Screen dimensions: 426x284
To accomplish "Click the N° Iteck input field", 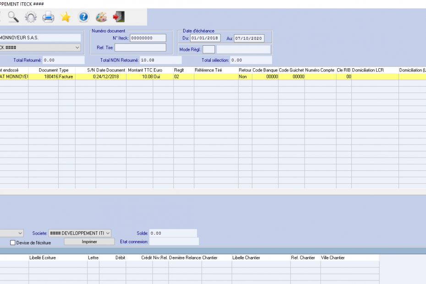I will point(148,38).
